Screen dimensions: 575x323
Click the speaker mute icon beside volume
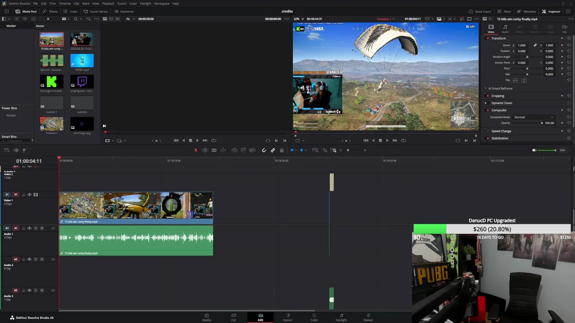[534, 150]
